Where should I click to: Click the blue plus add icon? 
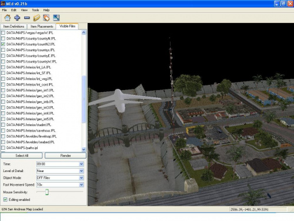17,18
